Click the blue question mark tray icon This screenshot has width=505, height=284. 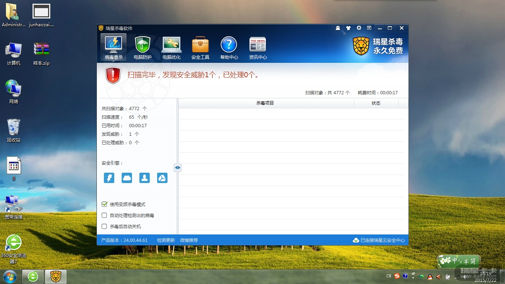(405, 276)
